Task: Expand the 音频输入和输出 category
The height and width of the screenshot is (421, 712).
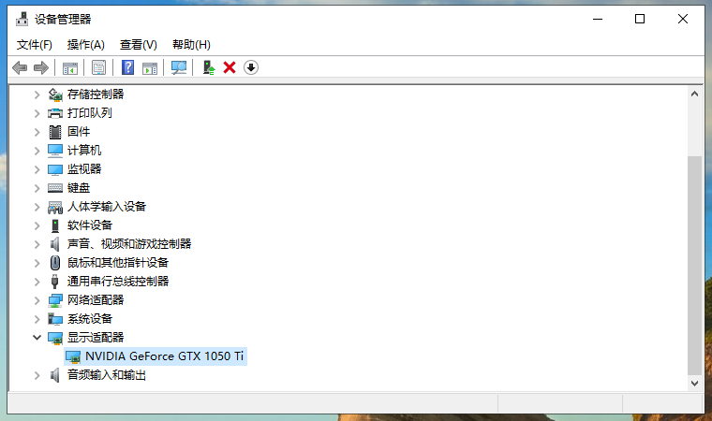Action: [37, 375]
